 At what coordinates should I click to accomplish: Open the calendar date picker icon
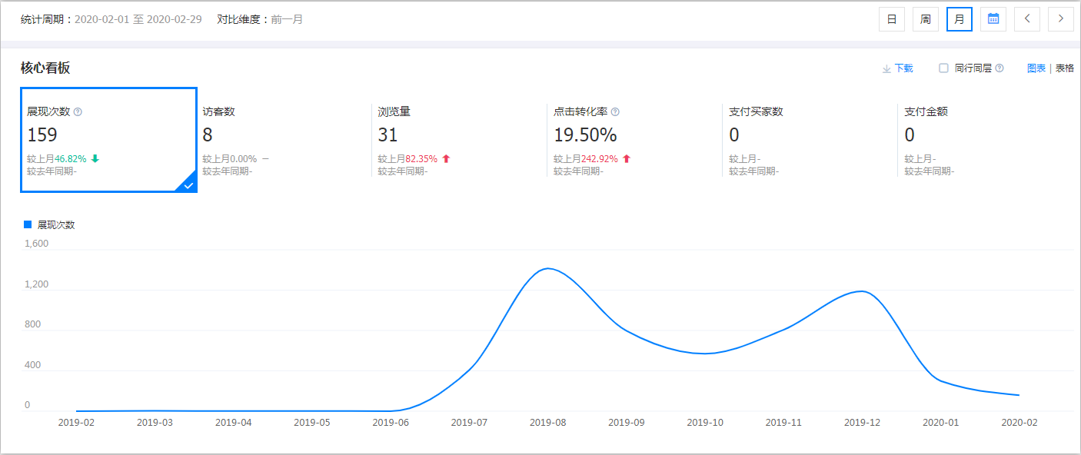[x=993, y=18]
